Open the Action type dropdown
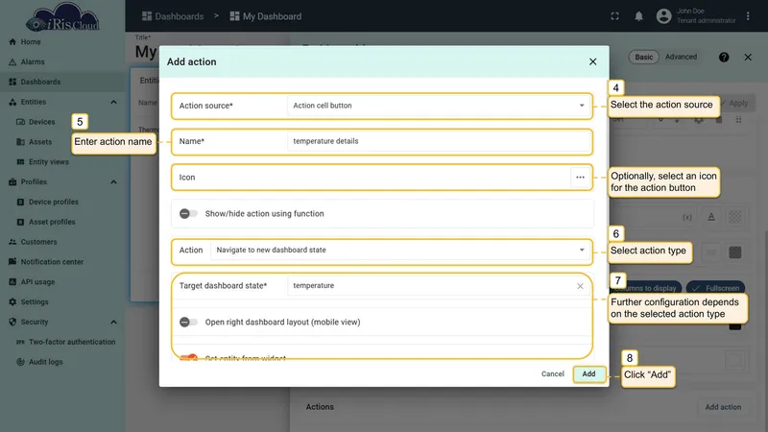 pyautogui.click(x=400, y=250)
